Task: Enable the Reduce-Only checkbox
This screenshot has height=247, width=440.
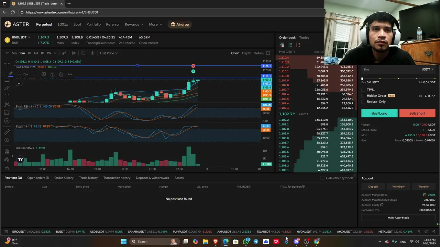Action: [x=363, y=102]
